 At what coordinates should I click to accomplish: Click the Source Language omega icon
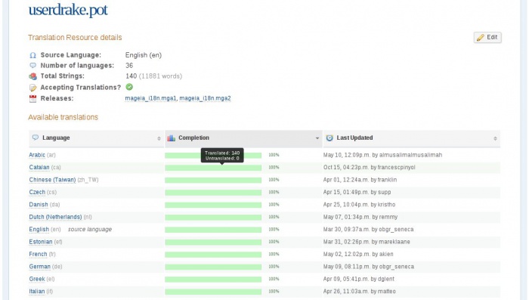(x=32, y=55)
